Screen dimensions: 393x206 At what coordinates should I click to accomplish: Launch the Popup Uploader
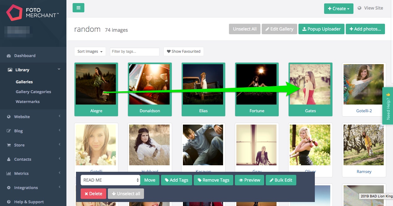[321, 29]
